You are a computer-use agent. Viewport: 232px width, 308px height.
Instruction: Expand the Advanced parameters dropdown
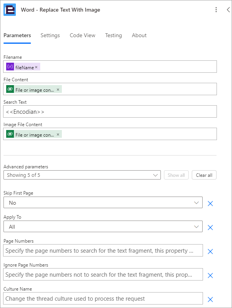click(82, 175)
